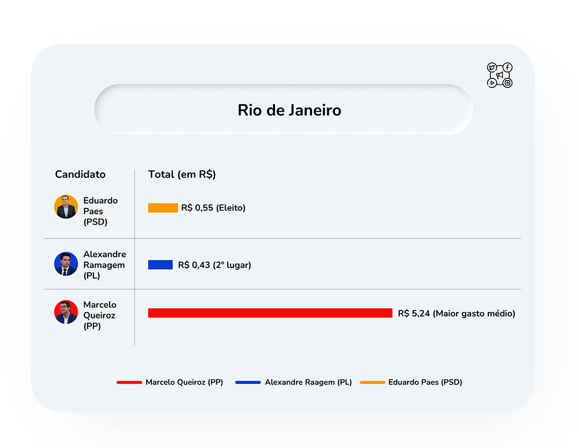
Task: Click the Instagram icon in the social cluster
Action: pyautogui.click(x=508, y=83)
